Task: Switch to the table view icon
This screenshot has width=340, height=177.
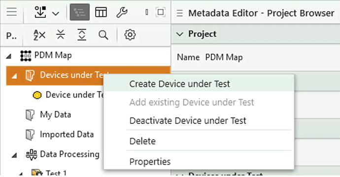Action: tap(101, 12)
